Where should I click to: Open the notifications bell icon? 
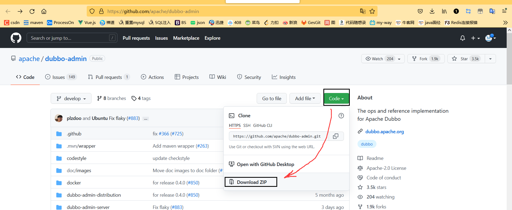coord(463,38)
